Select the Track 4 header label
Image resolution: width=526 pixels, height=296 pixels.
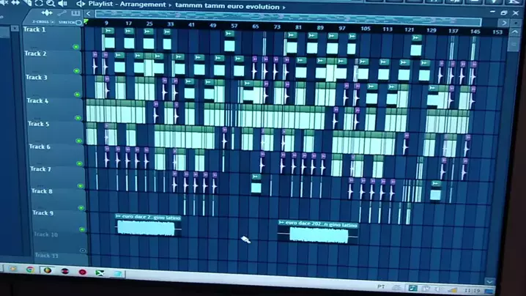(37, 100)
